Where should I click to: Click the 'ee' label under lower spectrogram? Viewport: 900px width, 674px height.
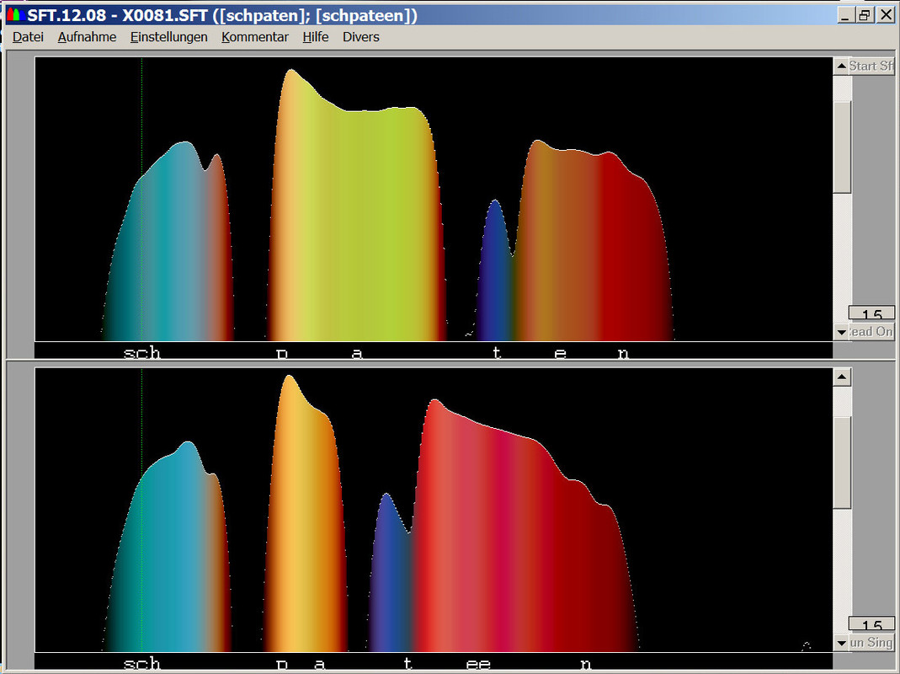click(x=478, y=664)
